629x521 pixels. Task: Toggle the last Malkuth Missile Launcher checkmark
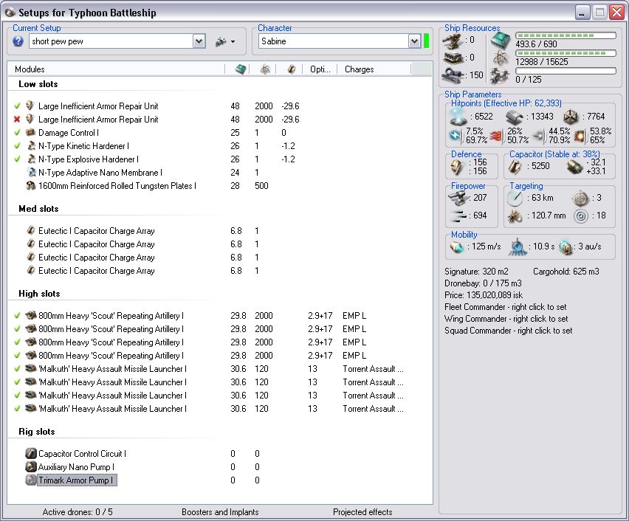[17, 408]
